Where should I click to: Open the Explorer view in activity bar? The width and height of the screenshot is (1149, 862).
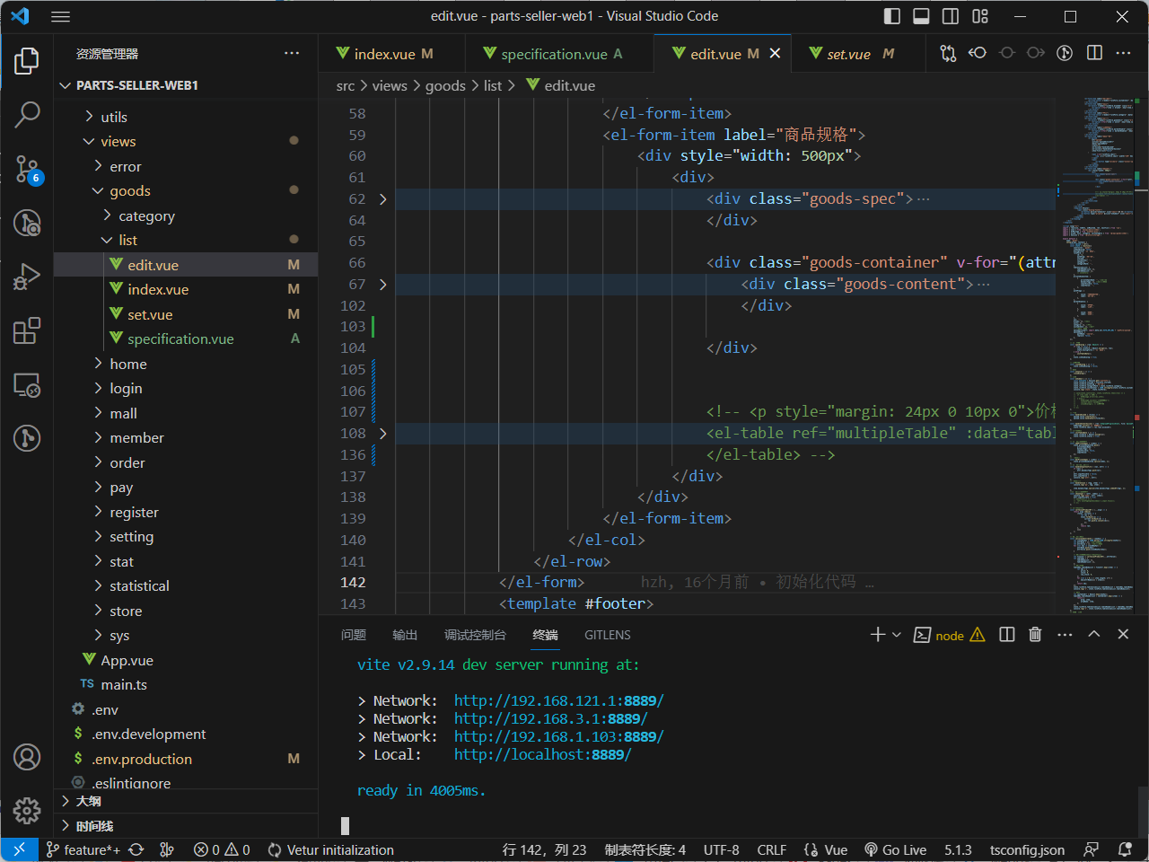pos(27,61)
